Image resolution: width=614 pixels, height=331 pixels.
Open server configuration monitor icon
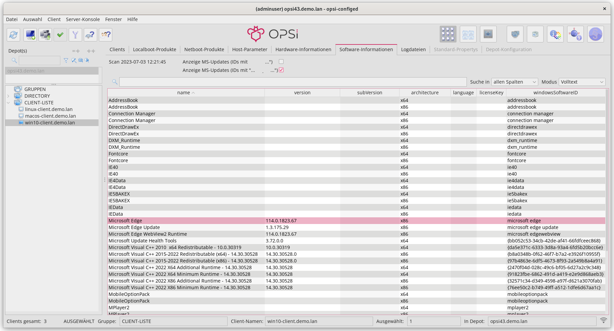point(488,34)
